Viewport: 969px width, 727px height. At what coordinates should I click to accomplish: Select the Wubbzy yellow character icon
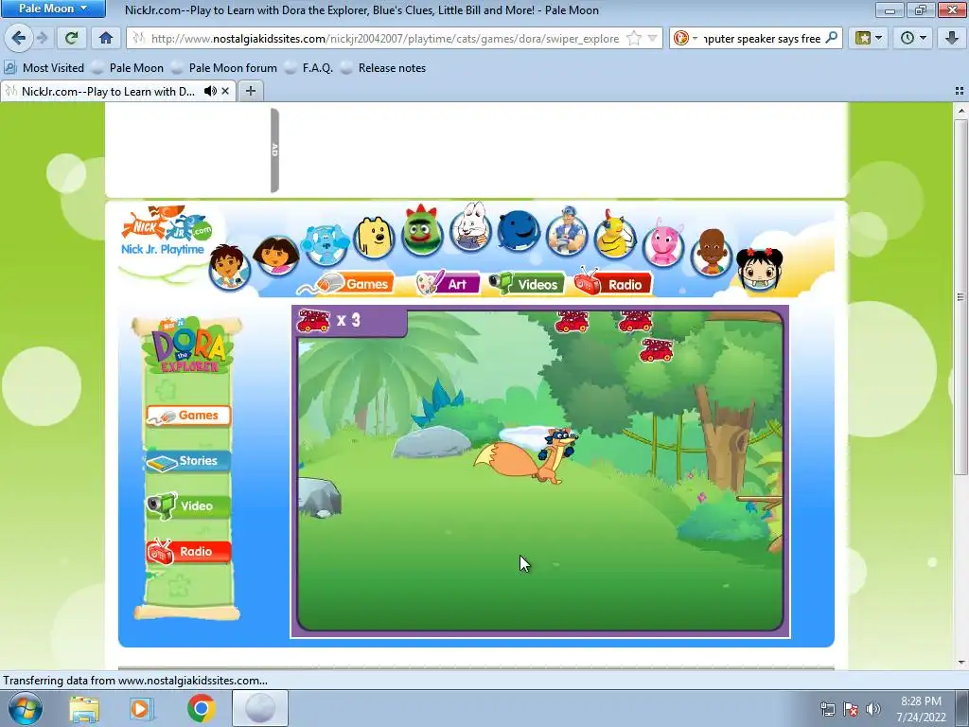[374, 237]
